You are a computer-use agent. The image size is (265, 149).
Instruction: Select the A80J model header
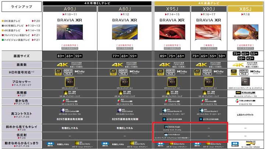[x=124, y=9]
